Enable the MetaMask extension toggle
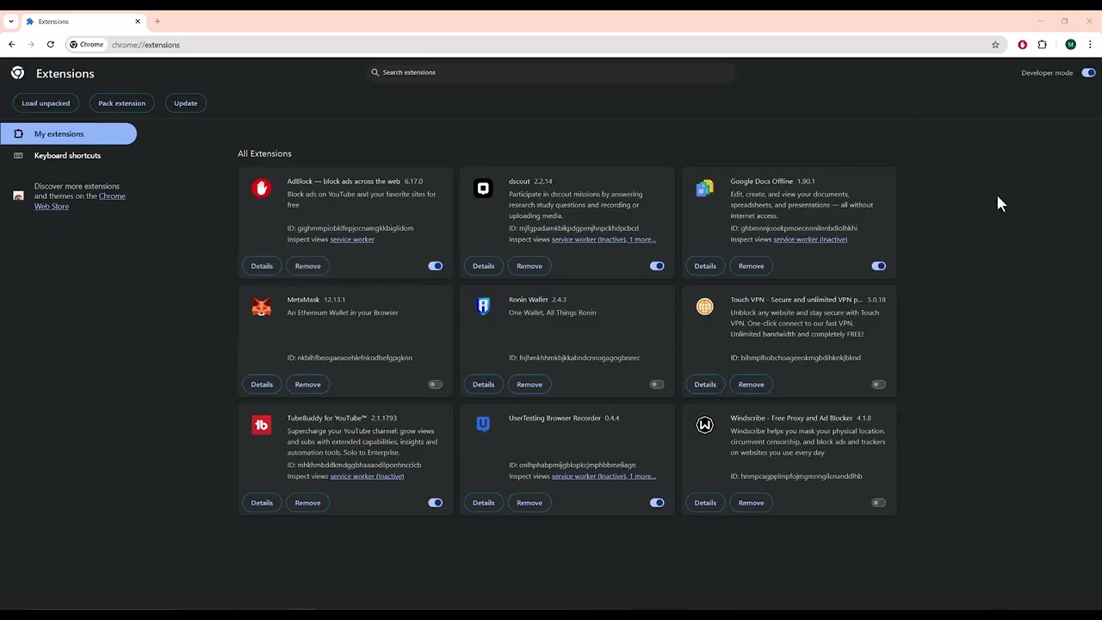The width and height of the screenshot is (1102, 620). click(436, 385)
